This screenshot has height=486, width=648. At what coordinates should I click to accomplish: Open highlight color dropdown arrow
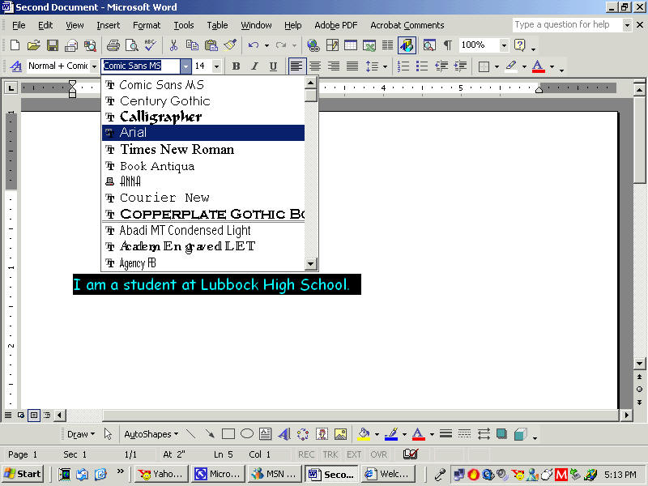pyautogui.click(x=524, y=66)
